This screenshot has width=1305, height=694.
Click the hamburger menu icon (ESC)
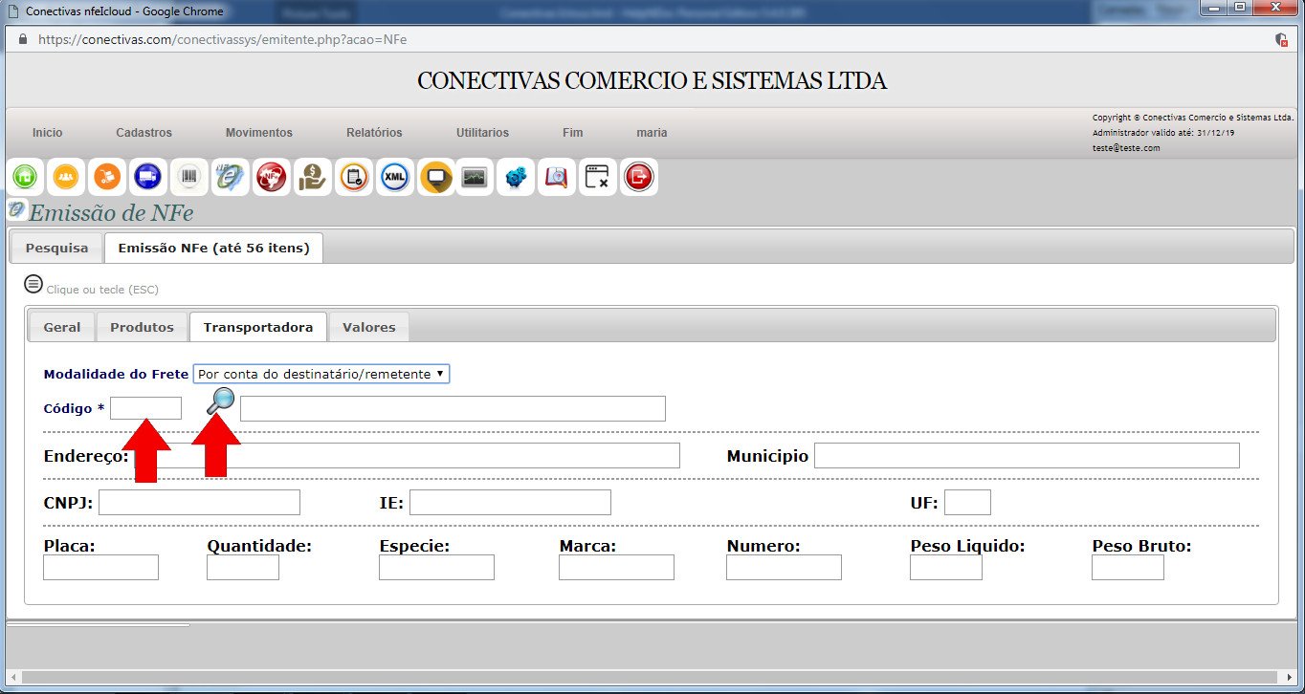click(33, 284)
